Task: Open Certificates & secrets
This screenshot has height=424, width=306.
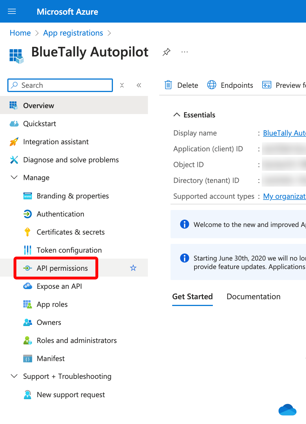Action: (x=74, y=232)
